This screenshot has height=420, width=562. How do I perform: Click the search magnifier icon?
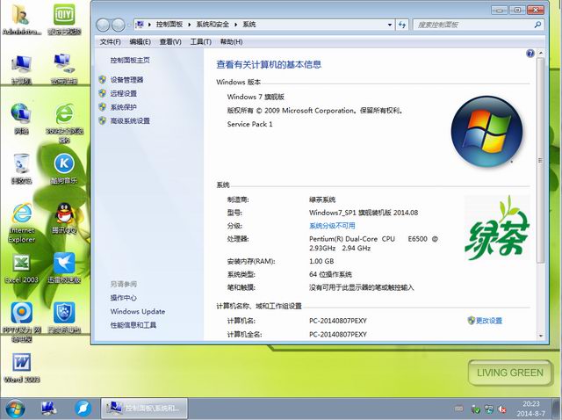point(537,25)
